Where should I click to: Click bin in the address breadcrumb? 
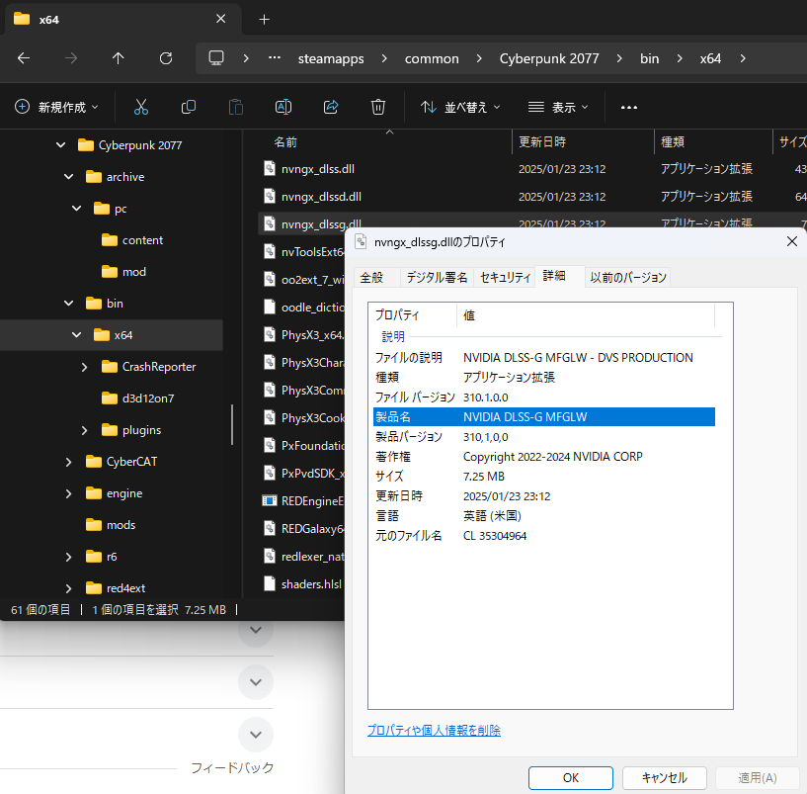pyautogui.click(x=650, y=58)
